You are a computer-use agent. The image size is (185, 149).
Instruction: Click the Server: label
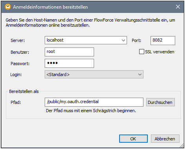(x=18, y=40)
